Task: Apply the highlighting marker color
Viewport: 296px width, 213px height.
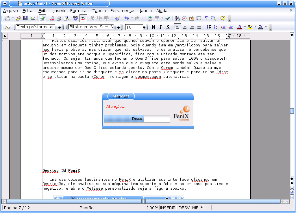Action: tap(250, 27)
